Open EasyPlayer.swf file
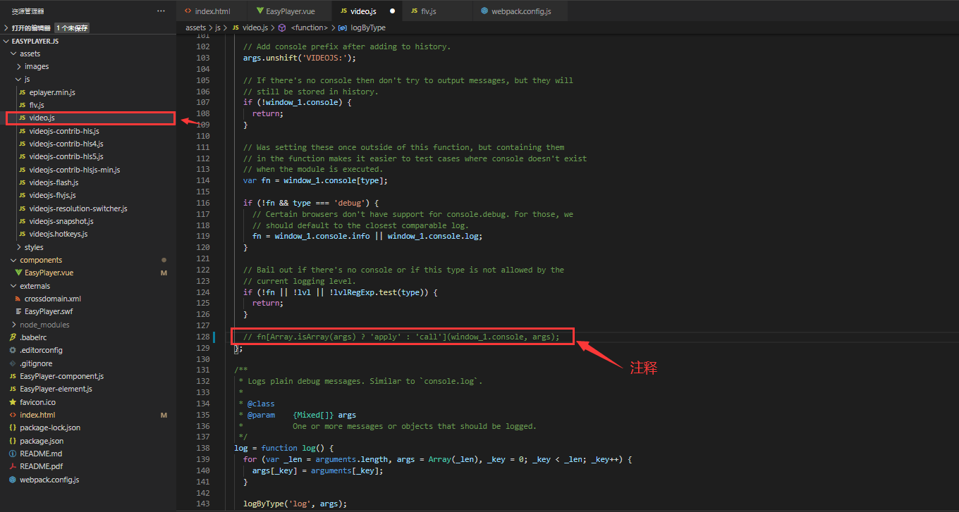 click(x=49, y=311)
